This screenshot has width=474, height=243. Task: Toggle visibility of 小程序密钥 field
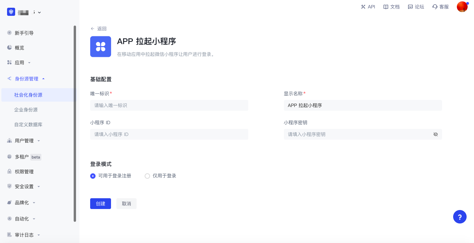tap(436, 134)
